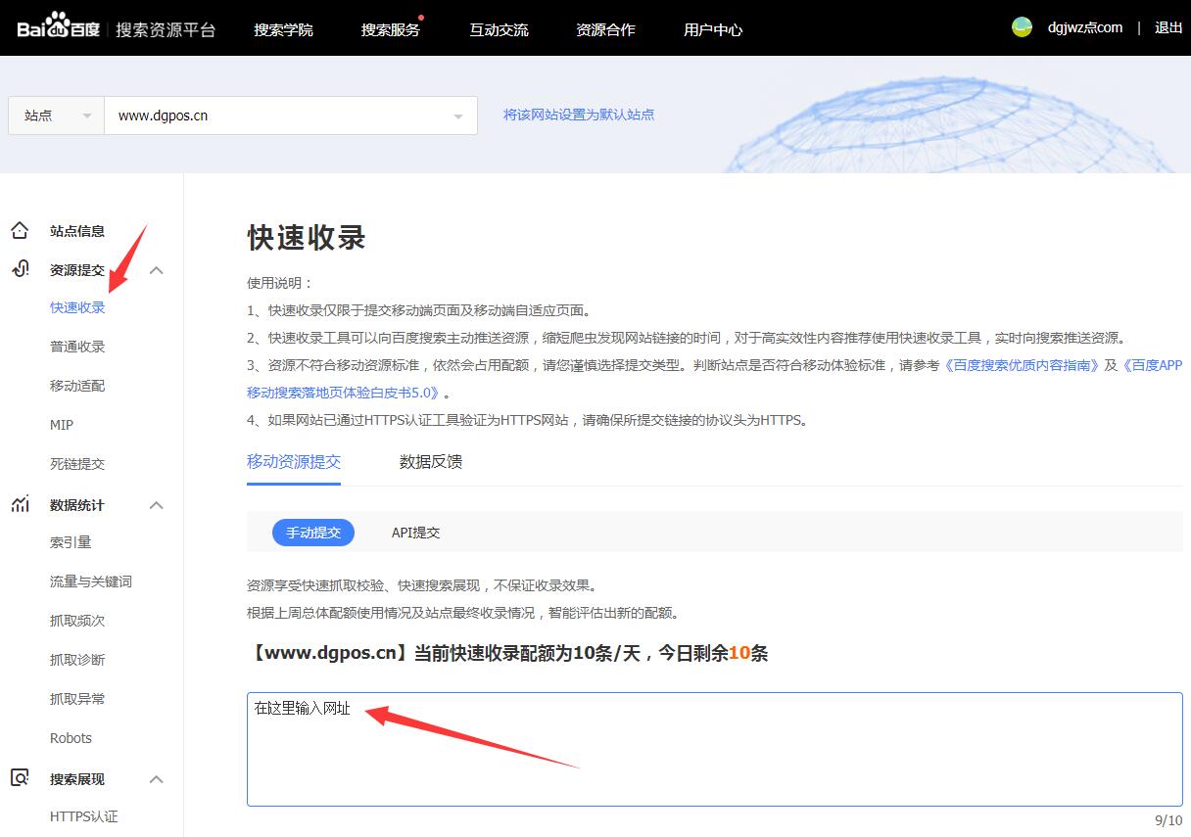Screen dimensions: 1191x837
Task: Select 快速收录 in sidebar
Action: pyautogui.click(x=77, y=307)
